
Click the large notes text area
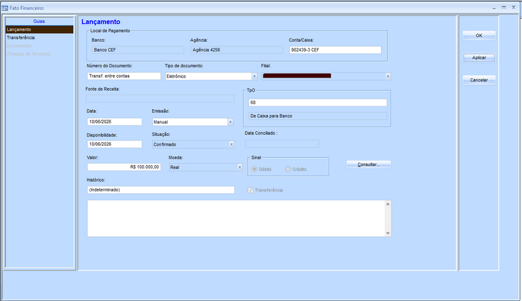(x=236, y=219)
